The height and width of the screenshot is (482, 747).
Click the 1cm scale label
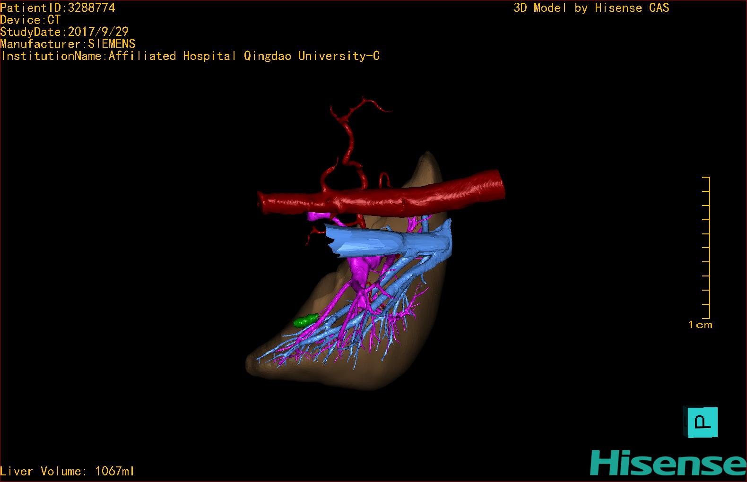tap(700, 325)
